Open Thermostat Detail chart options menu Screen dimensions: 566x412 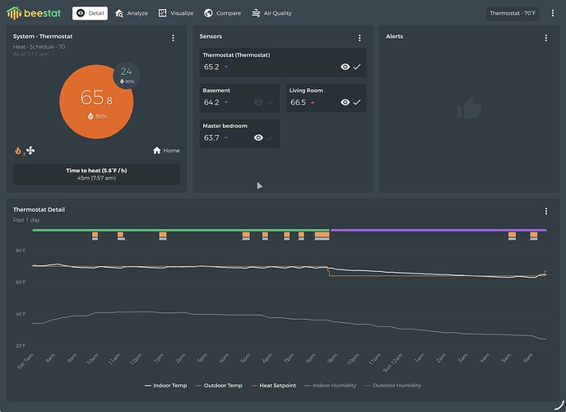tap(545, 212)
